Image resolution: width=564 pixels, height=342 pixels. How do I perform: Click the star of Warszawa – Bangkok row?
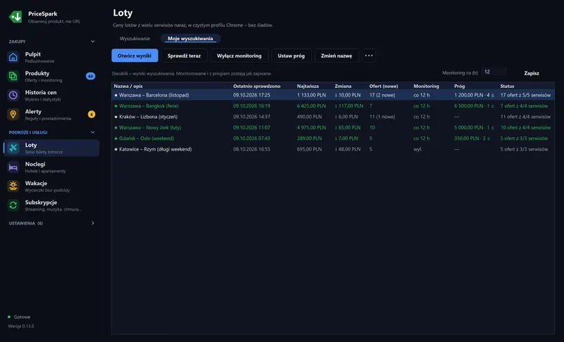116,106
